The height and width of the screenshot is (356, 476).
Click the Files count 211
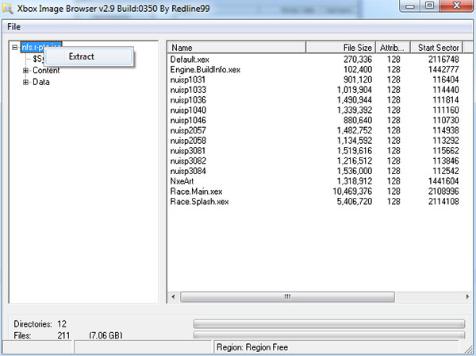coord(63,335)
